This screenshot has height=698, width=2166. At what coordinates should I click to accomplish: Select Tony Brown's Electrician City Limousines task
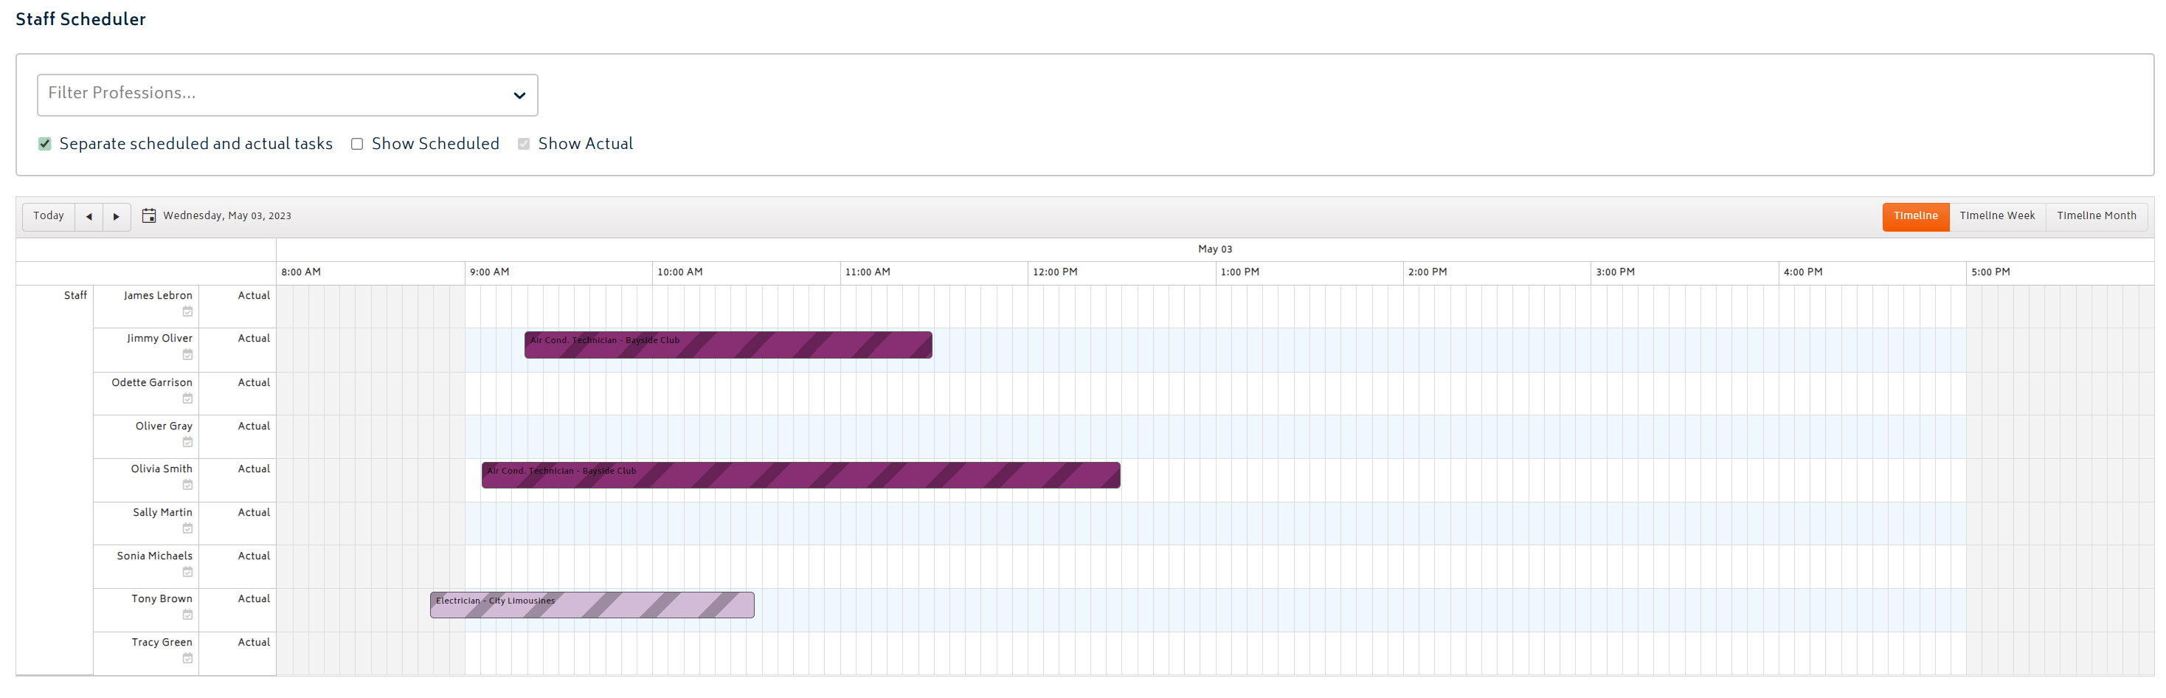point(592,606)
